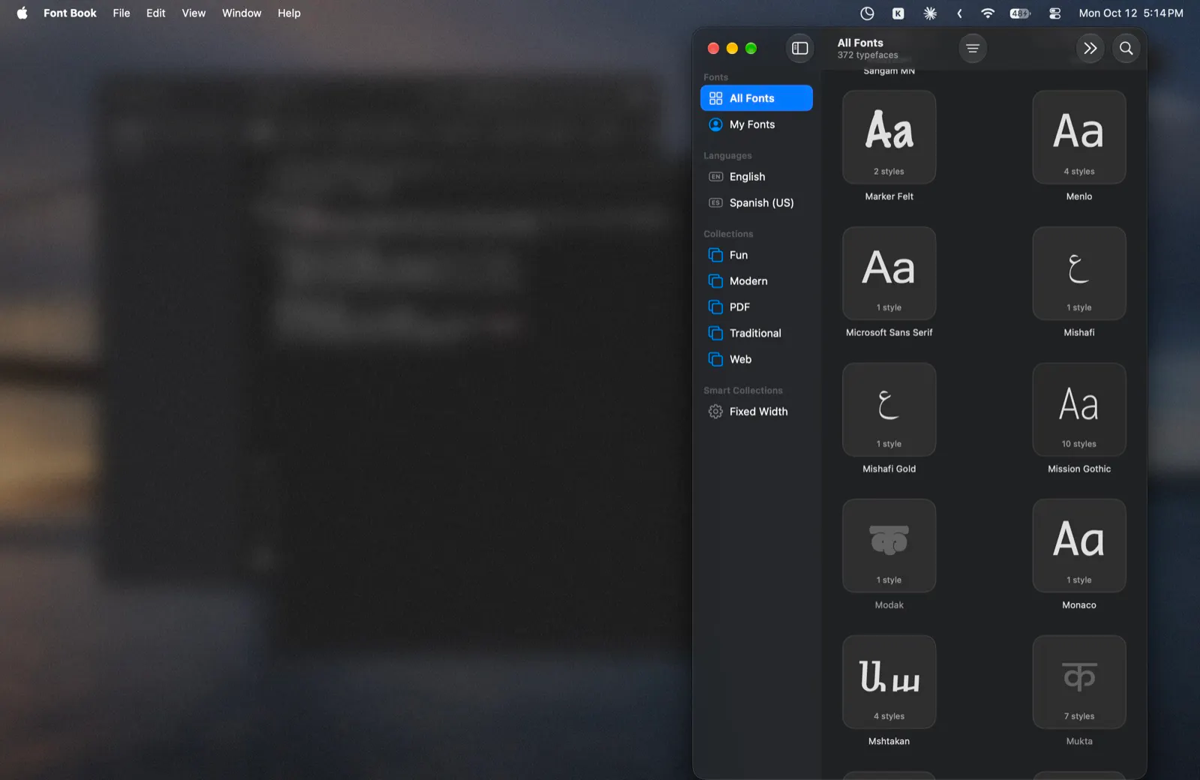The width and height of the screenshot is (1200, 780).
Task: Select the Monaco font tile
Action: [x=1079, y=546]
